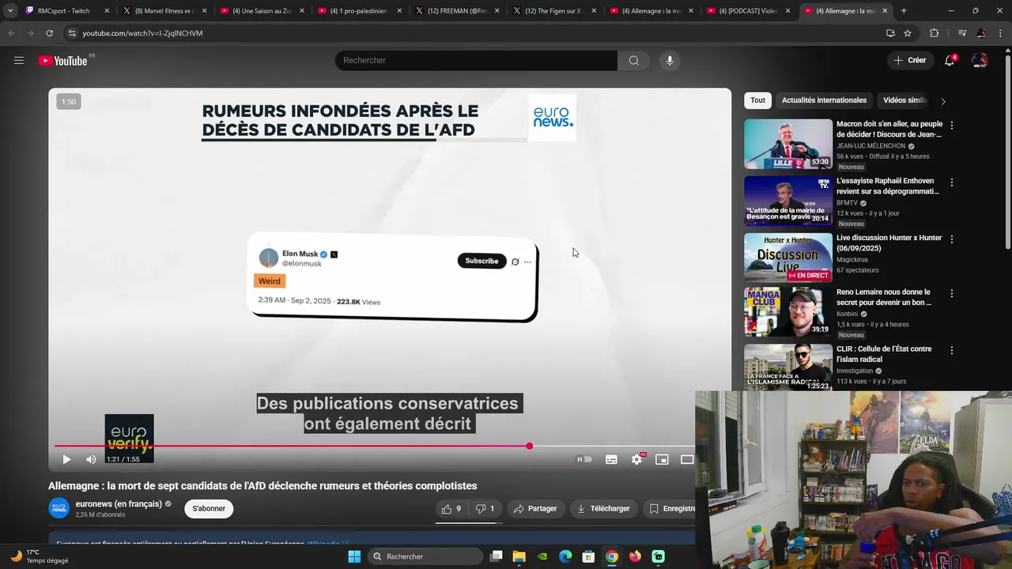Open L'essayiste Raphaël Enthoven video thumbnail

788,201
